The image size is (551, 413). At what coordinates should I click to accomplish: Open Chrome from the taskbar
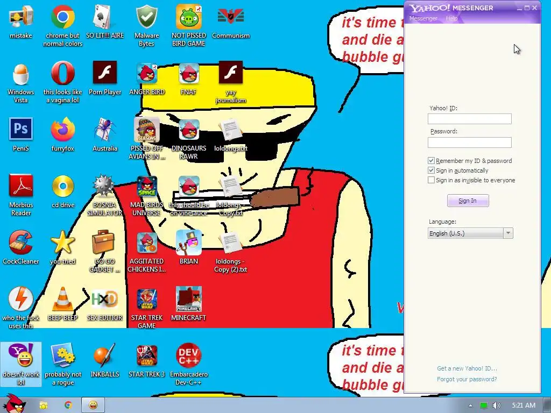click(68, 405)
